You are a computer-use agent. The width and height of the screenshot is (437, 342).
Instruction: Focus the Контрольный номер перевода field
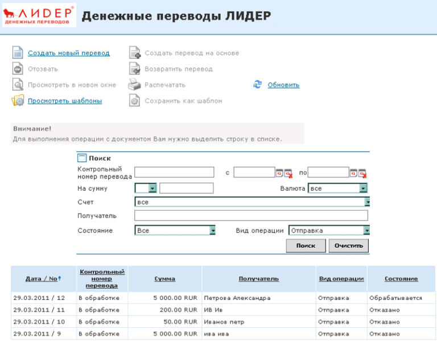click(x=174, y=172)
